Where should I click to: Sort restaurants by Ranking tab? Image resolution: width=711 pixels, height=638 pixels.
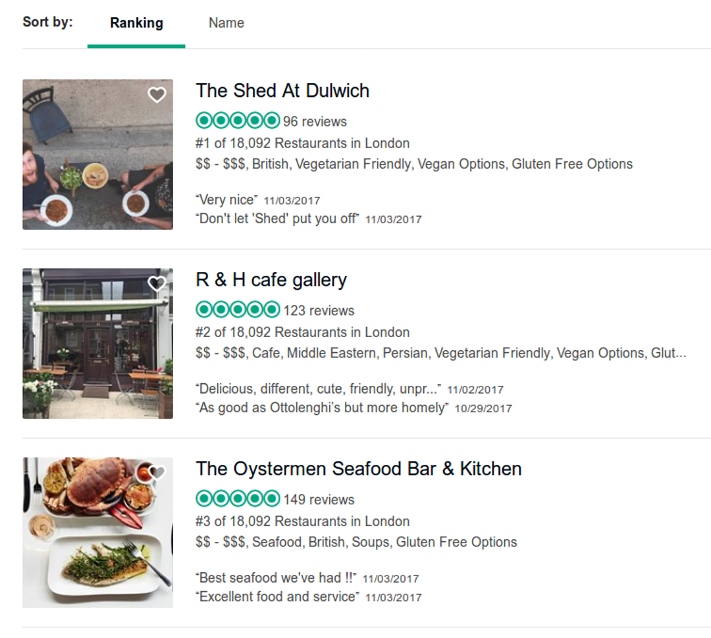(136, 23)
